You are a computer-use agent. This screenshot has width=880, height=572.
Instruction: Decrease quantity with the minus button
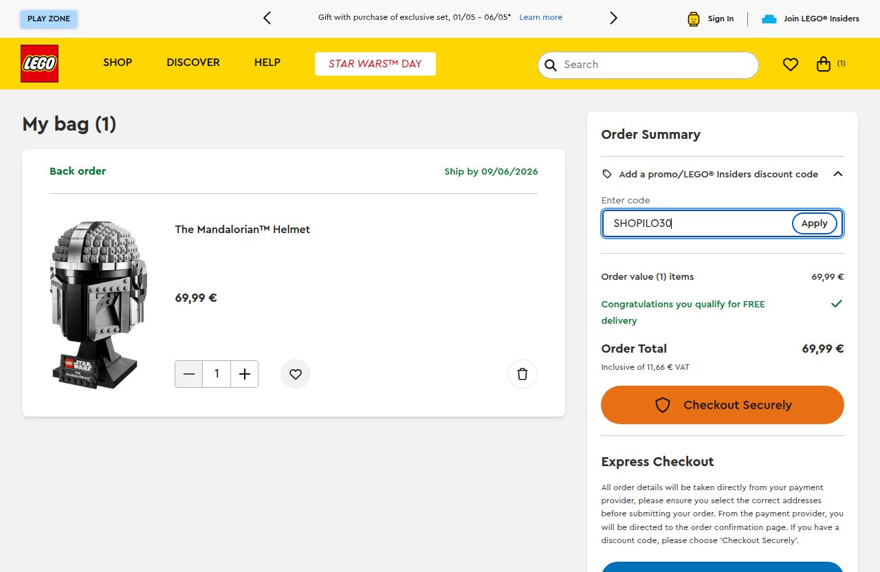click(189, 374)
